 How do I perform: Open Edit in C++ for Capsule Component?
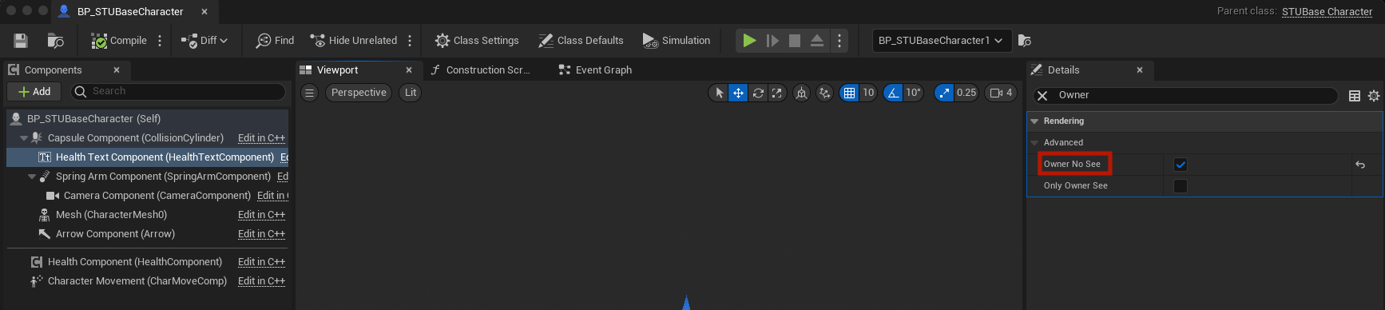[261, 138]
